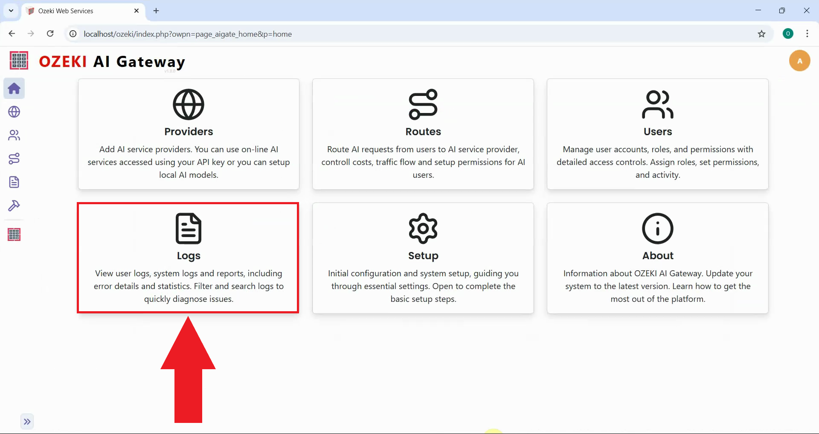Expand the sidebar with the double-arrow button
Screen dimensions: 819x434
coord(27,421)
